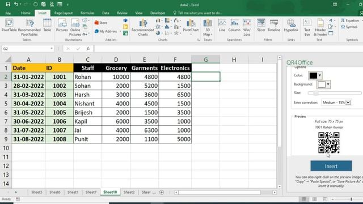This screenshot has height=204, width=363.
Task: Open the QR code Color dropdown
Action: [320, 75]
